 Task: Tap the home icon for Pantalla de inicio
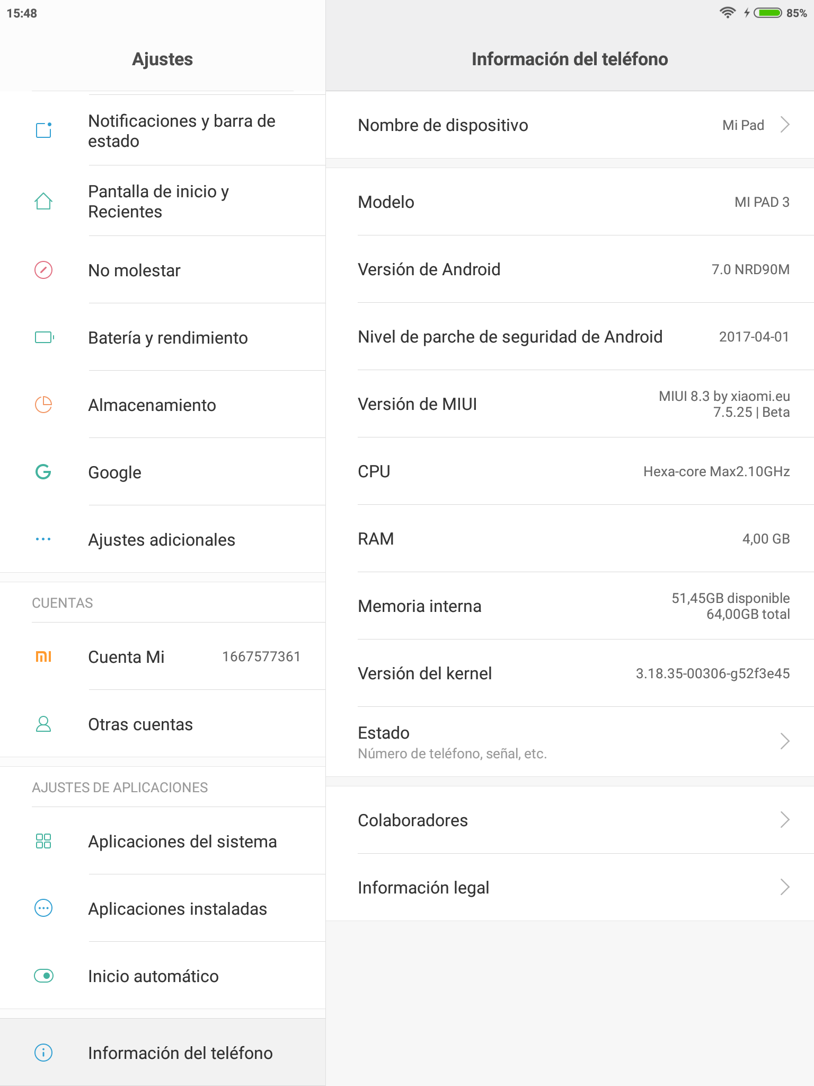[43, 201]
